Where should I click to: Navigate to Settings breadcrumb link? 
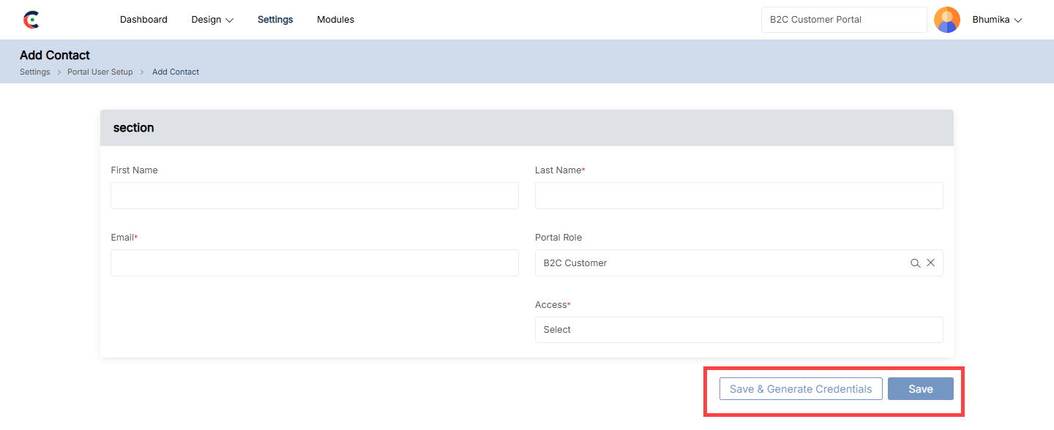pos(35,72)
